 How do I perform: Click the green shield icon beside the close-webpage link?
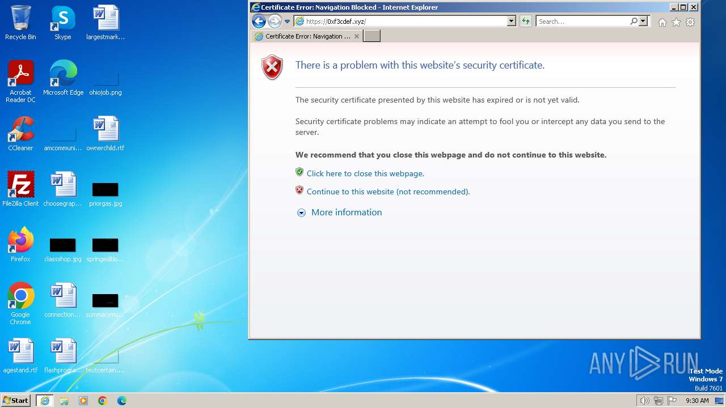(299, 172)
